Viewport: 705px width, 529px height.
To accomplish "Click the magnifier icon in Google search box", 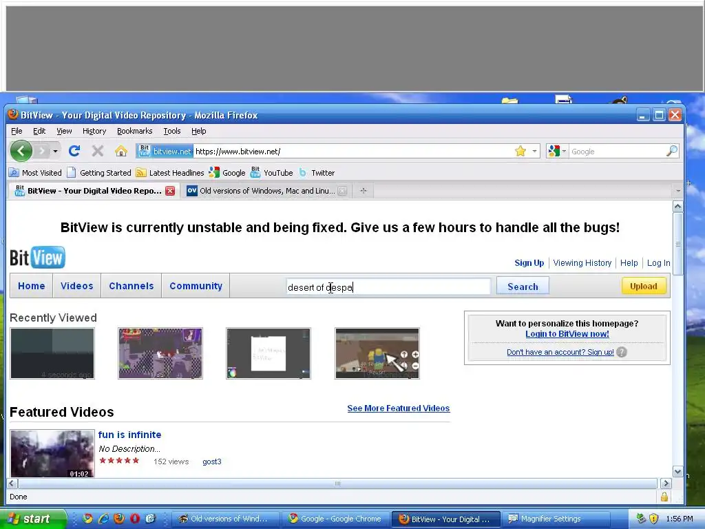I will (x=672, y=151).
